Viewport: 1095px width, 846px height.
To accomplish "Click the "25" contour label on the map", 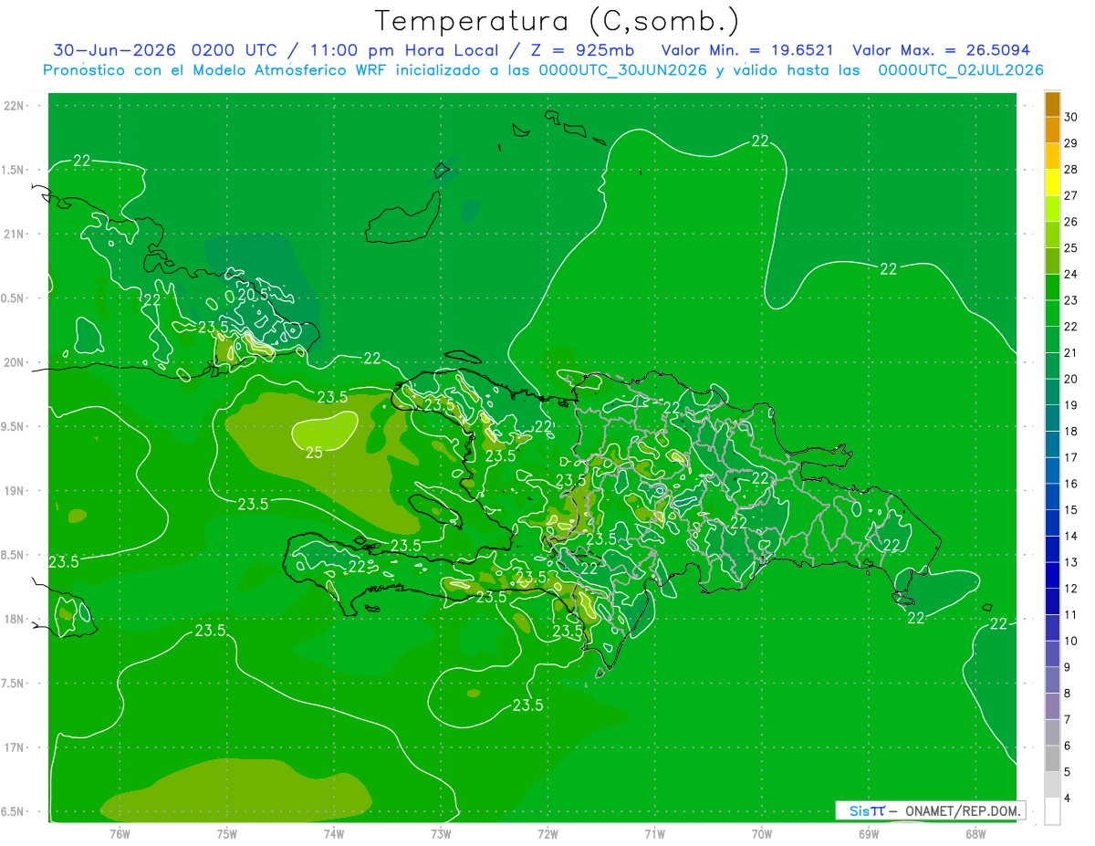I will pyautogui.click(x=314, y=452).
